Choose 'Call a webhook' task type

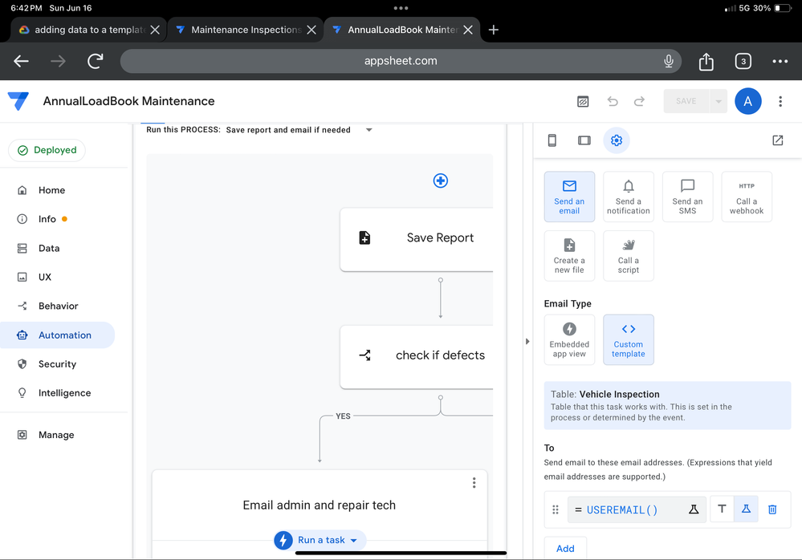point(747,197)
